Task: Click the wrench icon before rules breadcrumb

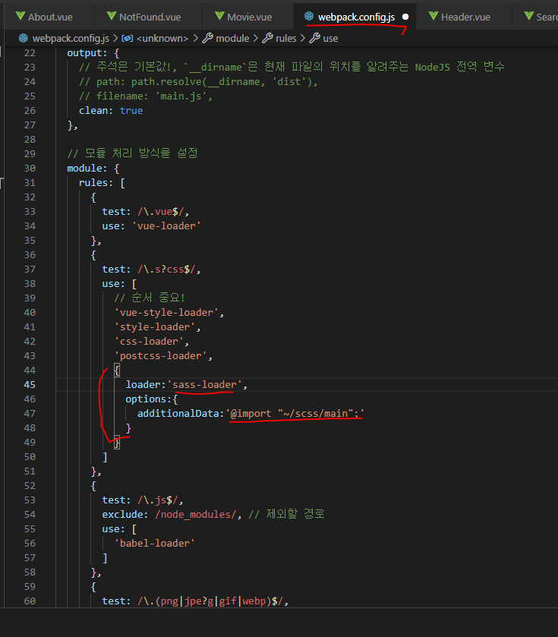Action: 267,38
